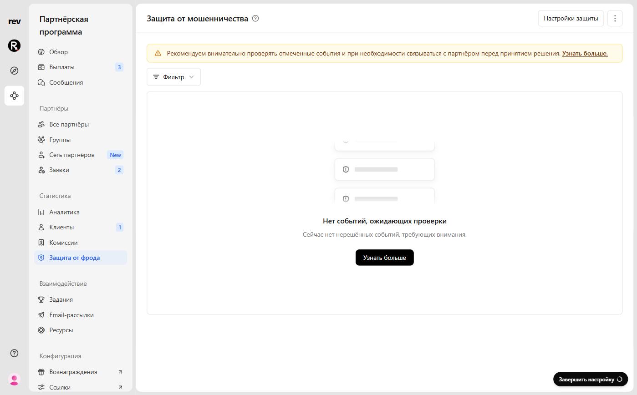This screenshot has width=637, height=395.
Task: Open the round R workspace icon
Action: [x=14, y=46]
